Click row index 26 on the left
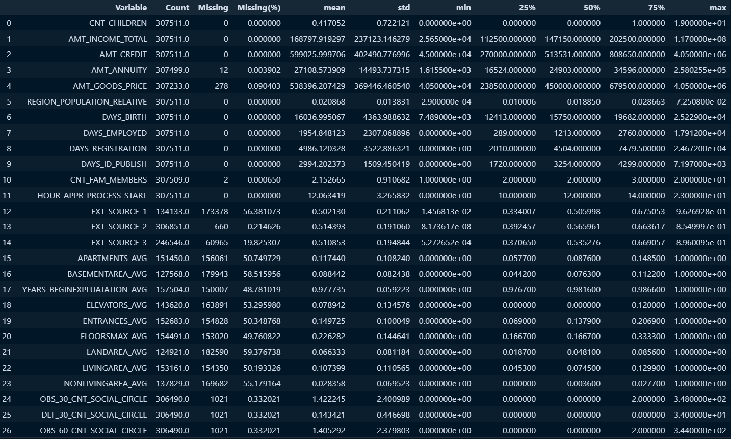Viewport: 731px width, 439px height. [7, 431]
